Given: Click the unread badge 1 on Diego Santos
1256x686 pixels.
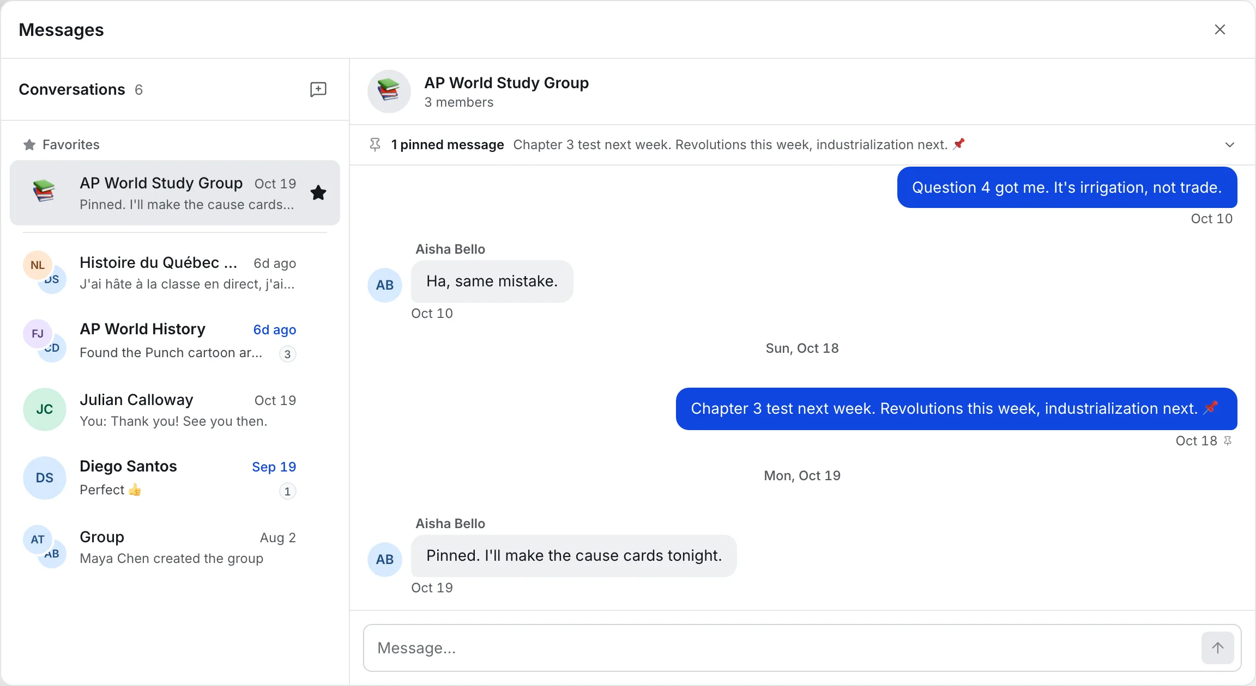Looking at the screenshot, I should point(288,491).
